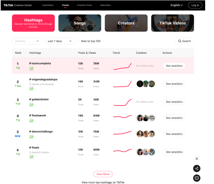Open the feedback chat bubble button
Viewport: 214px width, 184px height.
click(x=197, y=178)
